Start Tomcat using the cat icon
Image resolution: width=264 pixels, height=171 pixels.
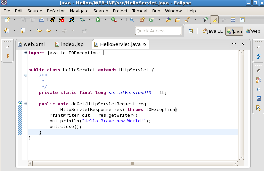tap(52, 20)
